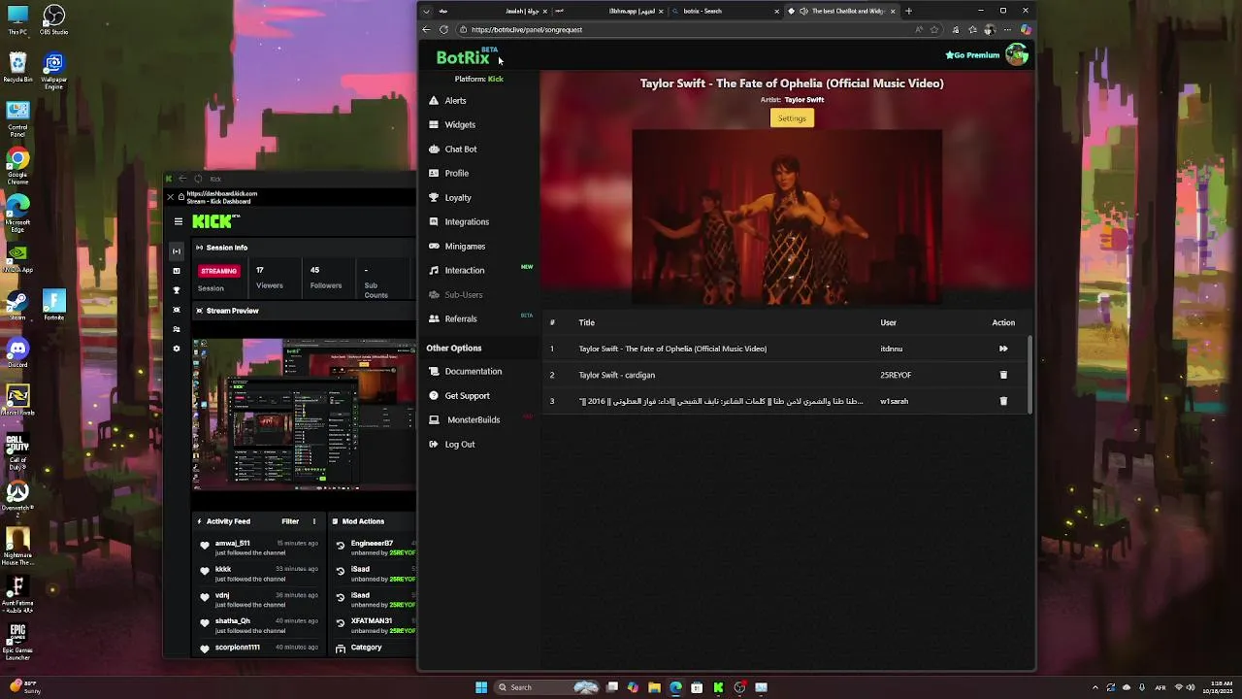
Task: Switch to the i3bhm.app browser tab
Action: click(611, 11)
